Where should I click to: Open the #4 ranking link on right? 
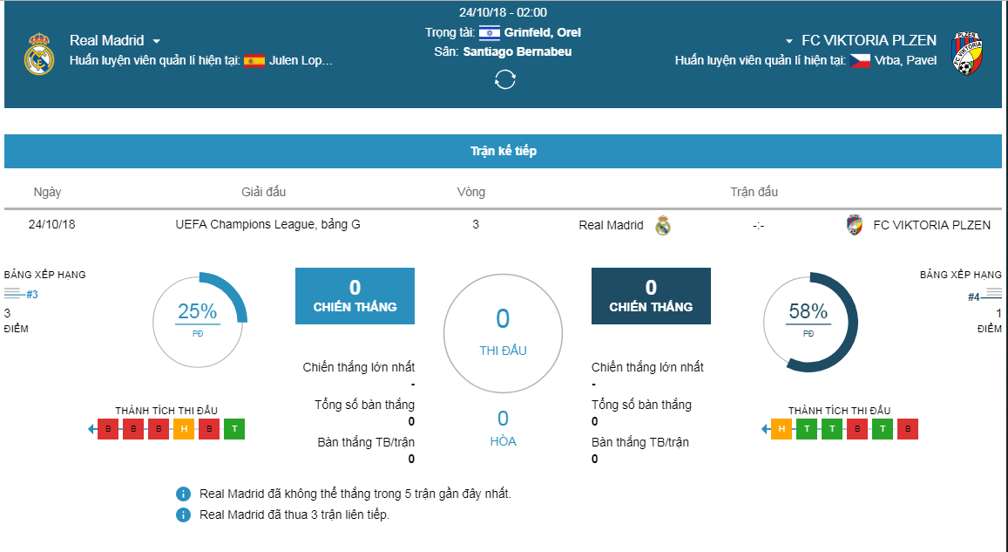click(974, 296)
